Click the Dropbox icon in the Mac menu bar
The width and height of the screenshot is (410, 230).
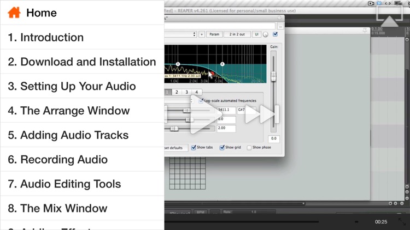click(x=379, y=3)
